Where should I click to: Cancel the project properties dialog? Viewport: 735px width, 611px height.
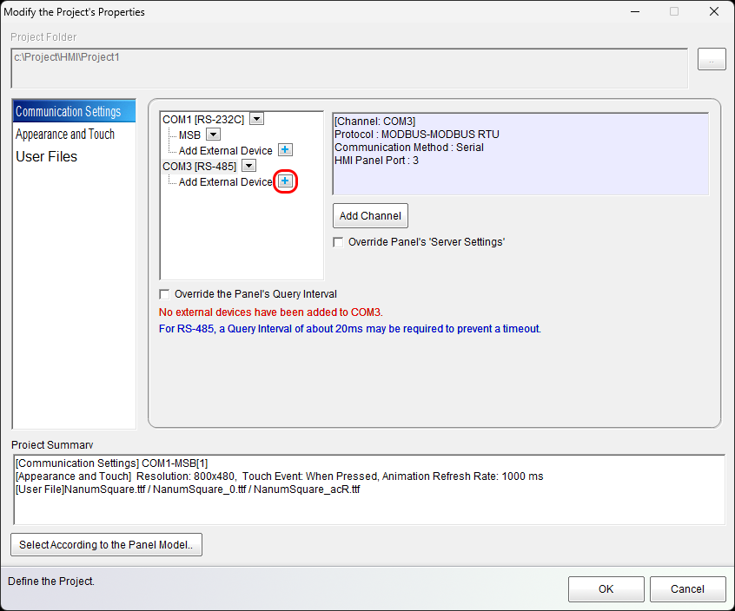(x=687, y=589)
